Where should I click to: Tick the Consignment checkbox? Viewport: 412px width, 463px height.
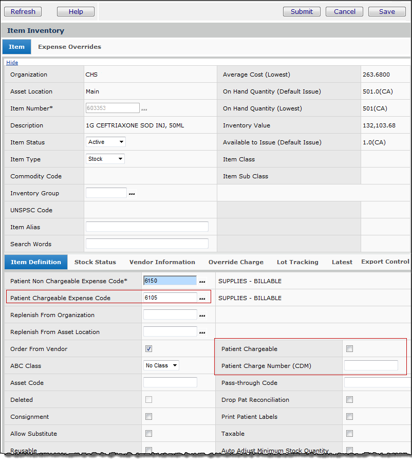[148, 417]
